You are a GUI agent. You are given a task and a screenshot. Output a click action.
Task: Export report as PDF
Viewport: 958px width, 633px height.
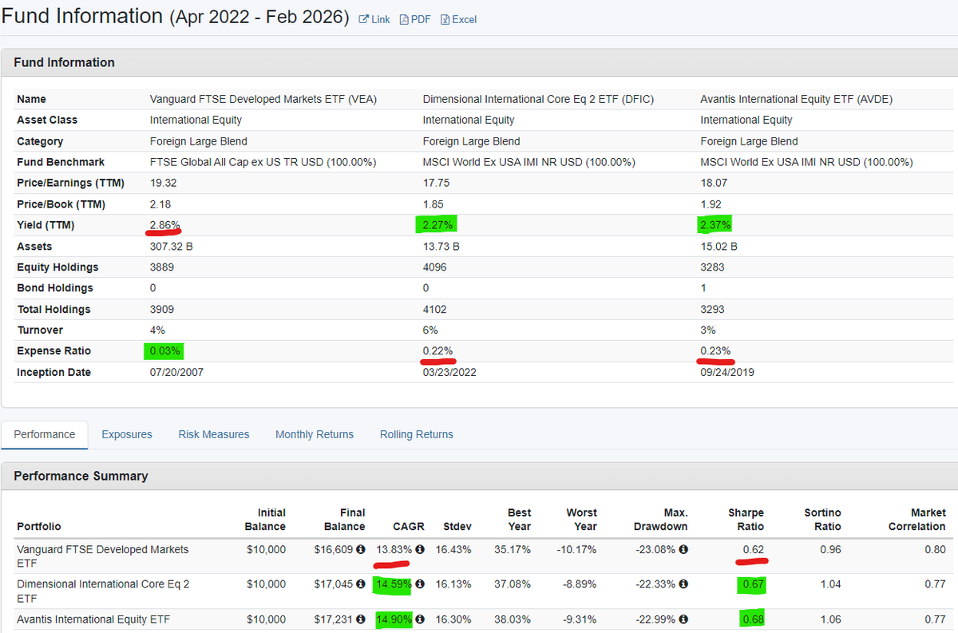[x=415, y=19]
